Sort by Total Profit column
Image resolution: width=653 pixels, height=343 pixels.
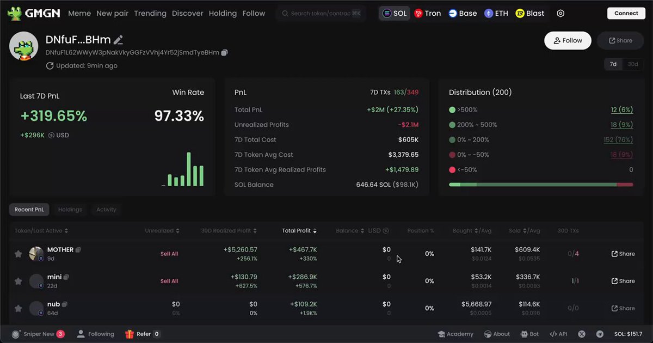[300, 231]
